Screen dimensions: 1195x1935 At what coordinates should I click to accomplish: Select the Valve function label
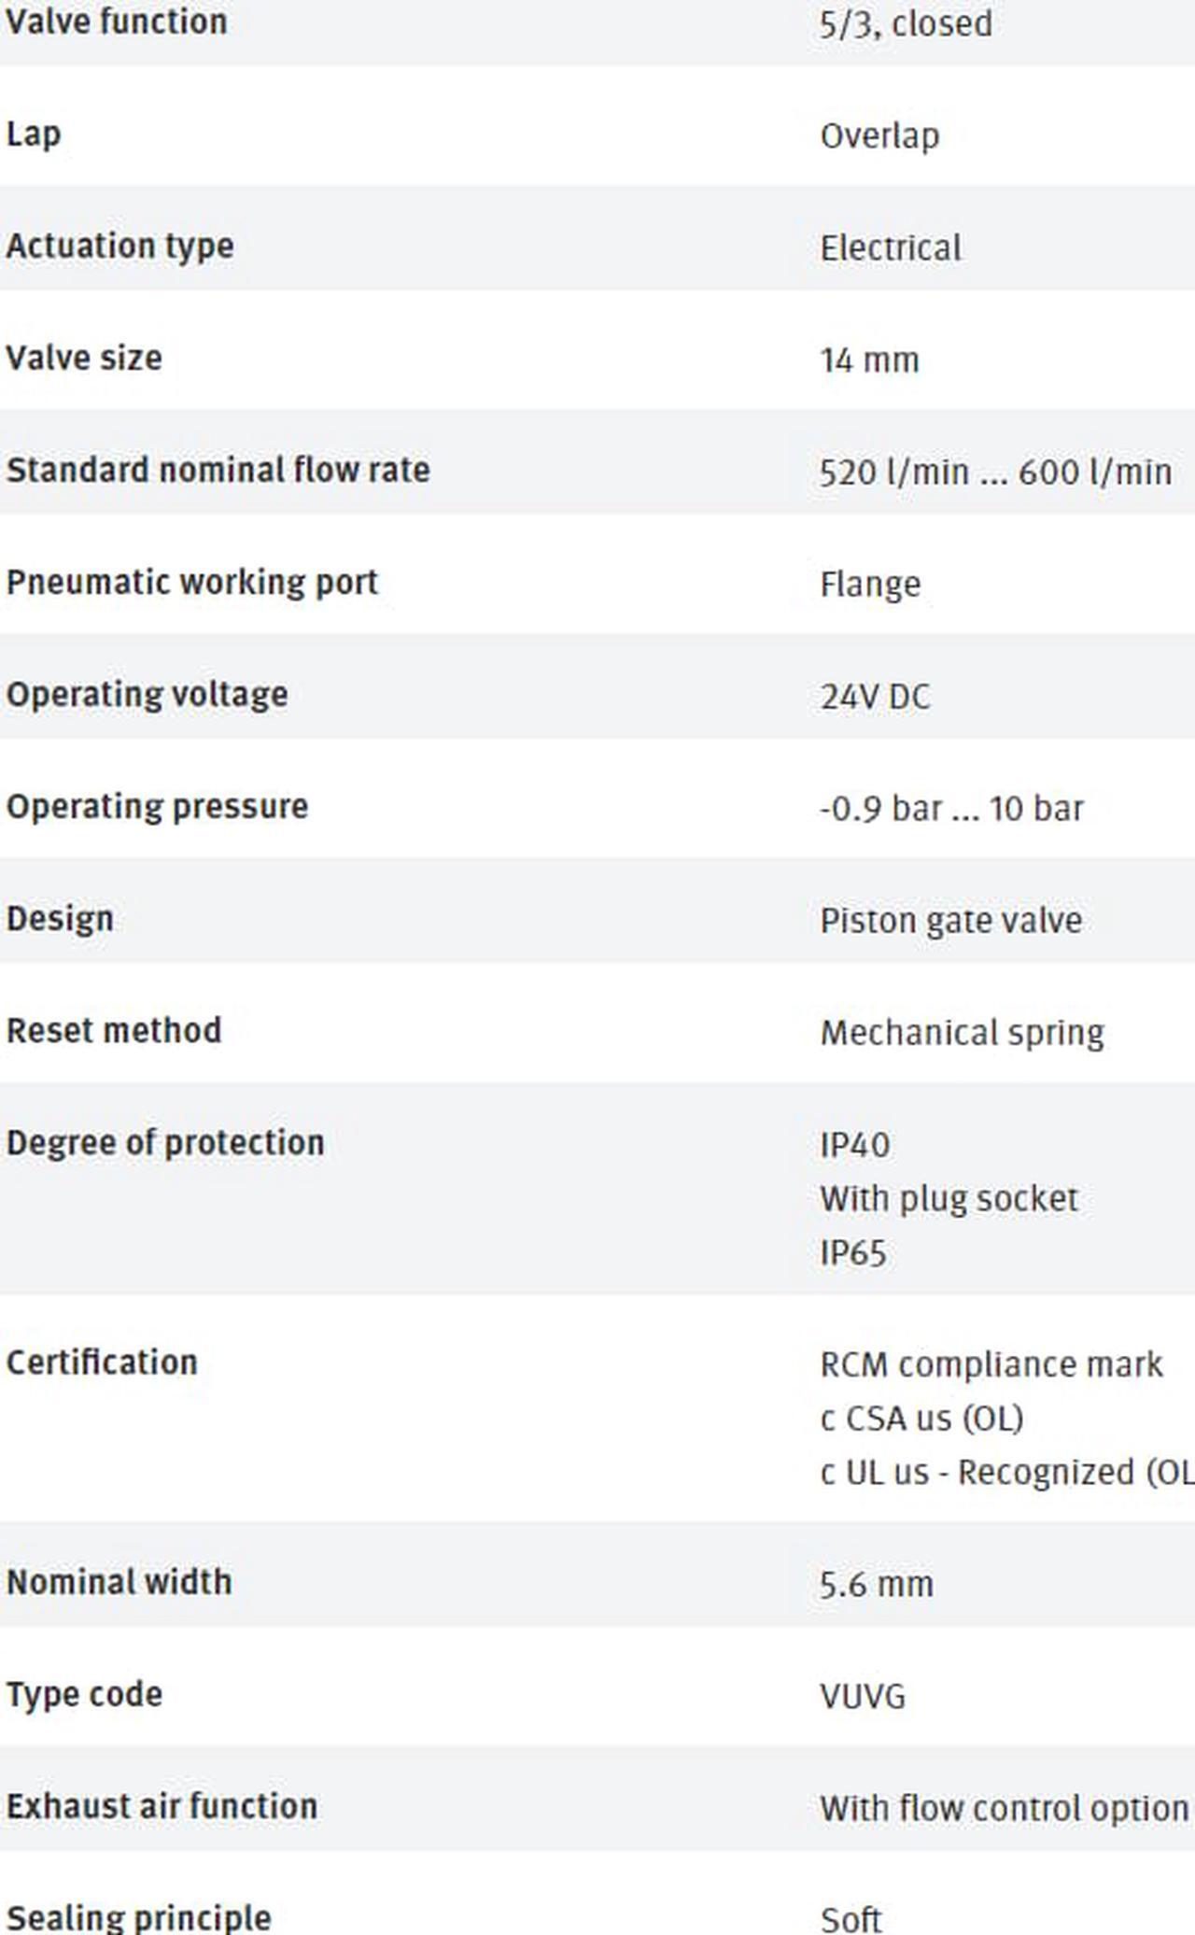(x=117, y=21)
